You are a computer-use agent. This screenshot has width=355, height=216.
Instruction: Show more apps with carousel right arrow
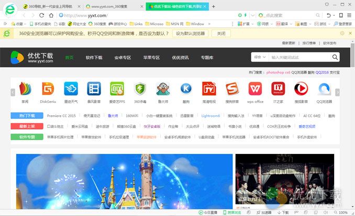pyautogui.click(x=337, y=92)
